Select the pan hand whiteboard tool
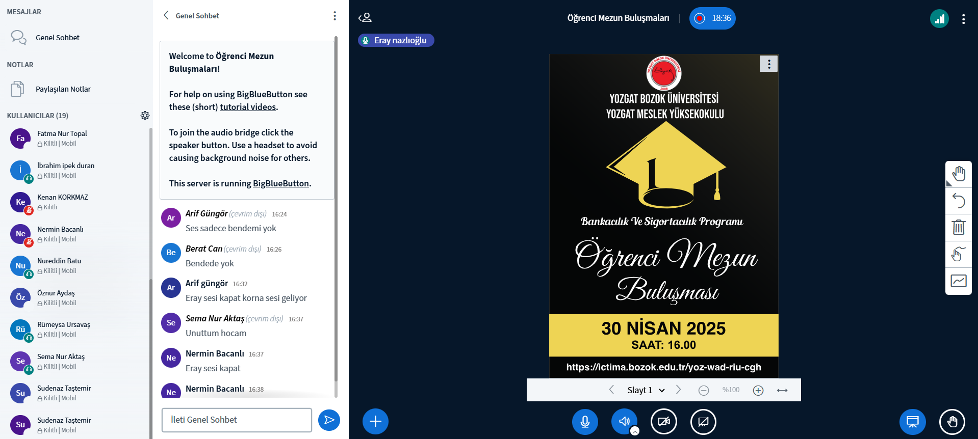The height and width of the screenshot is (439, 978). click(x=959, y=174)
